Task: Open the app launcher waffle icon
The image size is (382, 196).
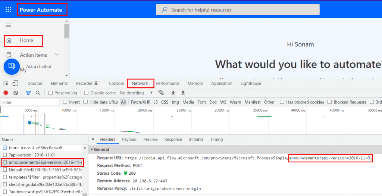Action: pyautogui.click(x=8, y=9)
